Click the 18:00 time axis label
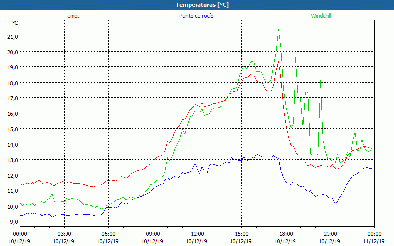The width and height of the screenshot is (394, 246). [286, 234]
